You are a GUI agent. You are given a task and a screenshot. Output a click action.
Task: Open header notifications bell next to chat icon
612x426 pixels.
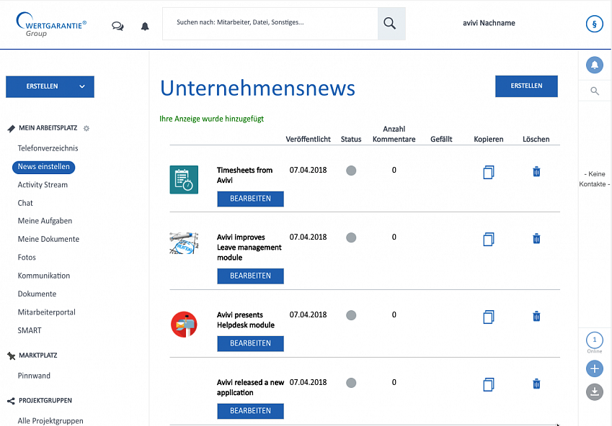pos(145,27)
